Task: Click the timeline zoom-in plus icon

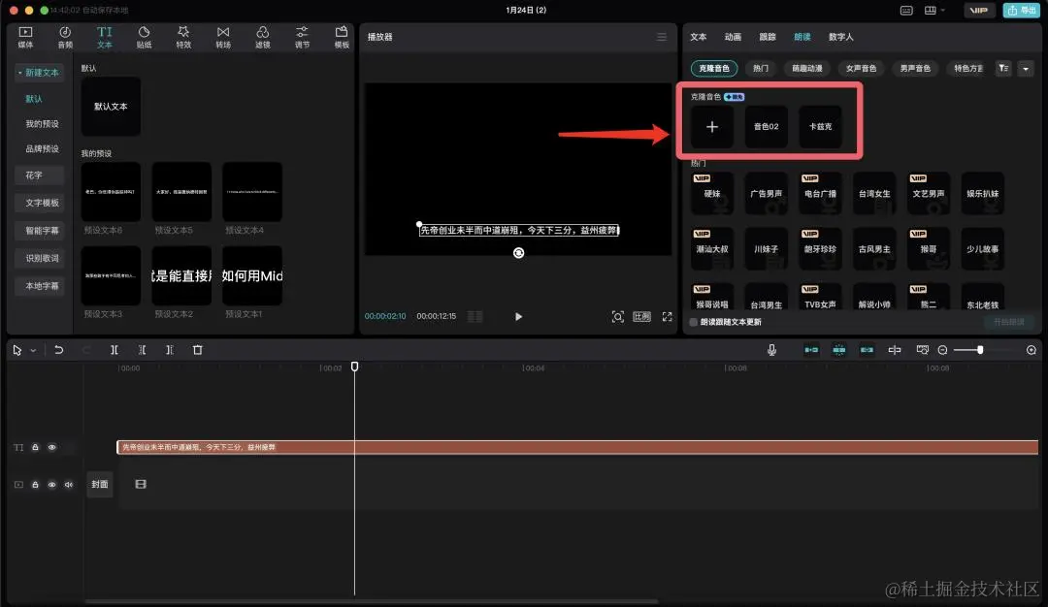Action: 1032,350
